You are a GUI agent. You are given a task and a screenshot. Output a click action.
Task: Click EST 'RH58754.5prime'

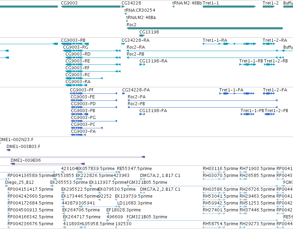point(220,224)
